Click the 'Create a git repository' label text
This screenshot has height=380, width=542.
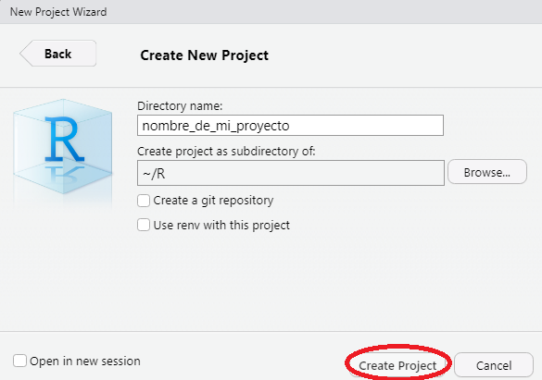click(x=213, y=201)
